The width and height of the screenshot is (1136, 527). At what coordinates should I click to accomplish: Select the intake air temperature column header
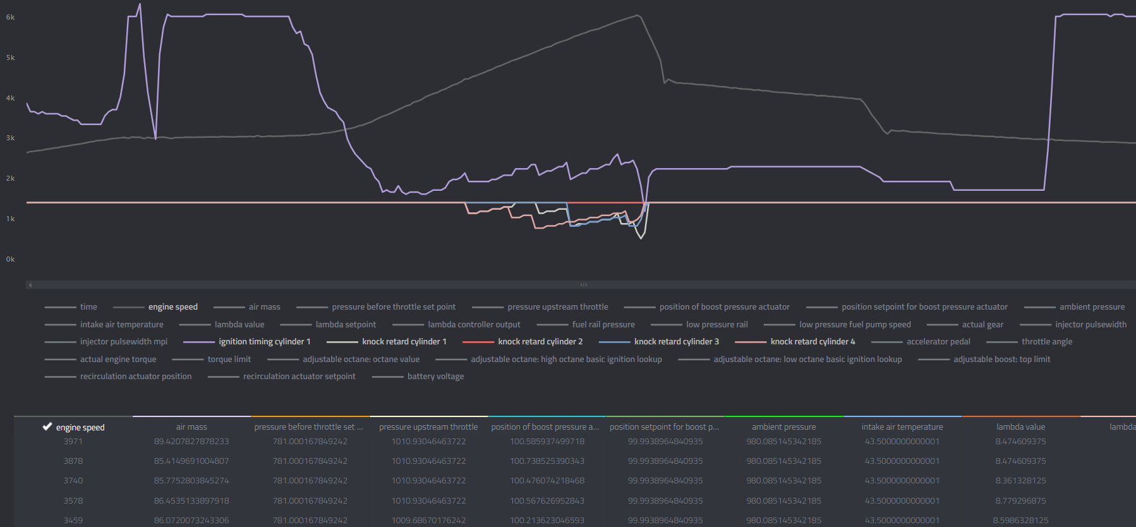click(902, 427)
